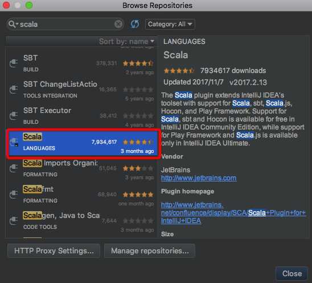Click the Scalafmt five-star rating
This screenshot has height=283, width=312.
138,195
